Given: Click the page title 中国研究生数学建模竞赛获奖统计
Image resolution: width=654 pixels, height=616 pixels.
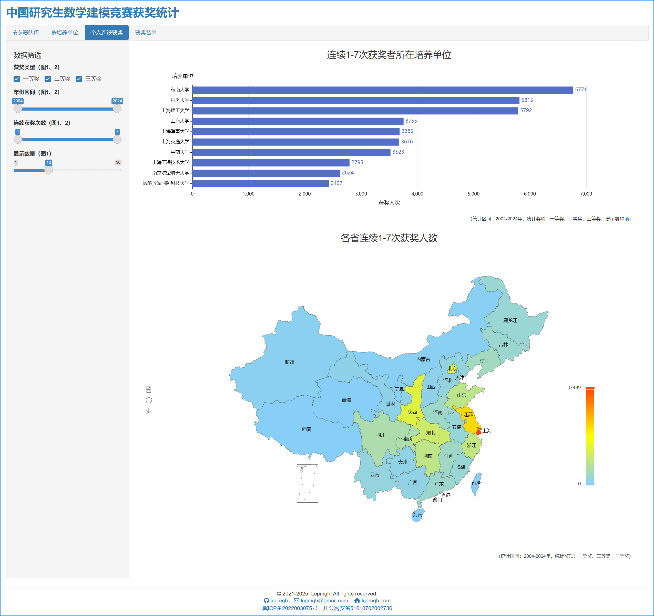Looking at the screenshot, I should click(x=93, y=13).
